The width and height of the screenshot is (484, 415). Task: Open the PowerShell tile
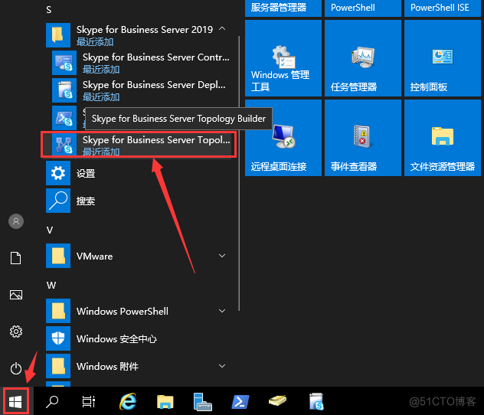click(363, 8)
